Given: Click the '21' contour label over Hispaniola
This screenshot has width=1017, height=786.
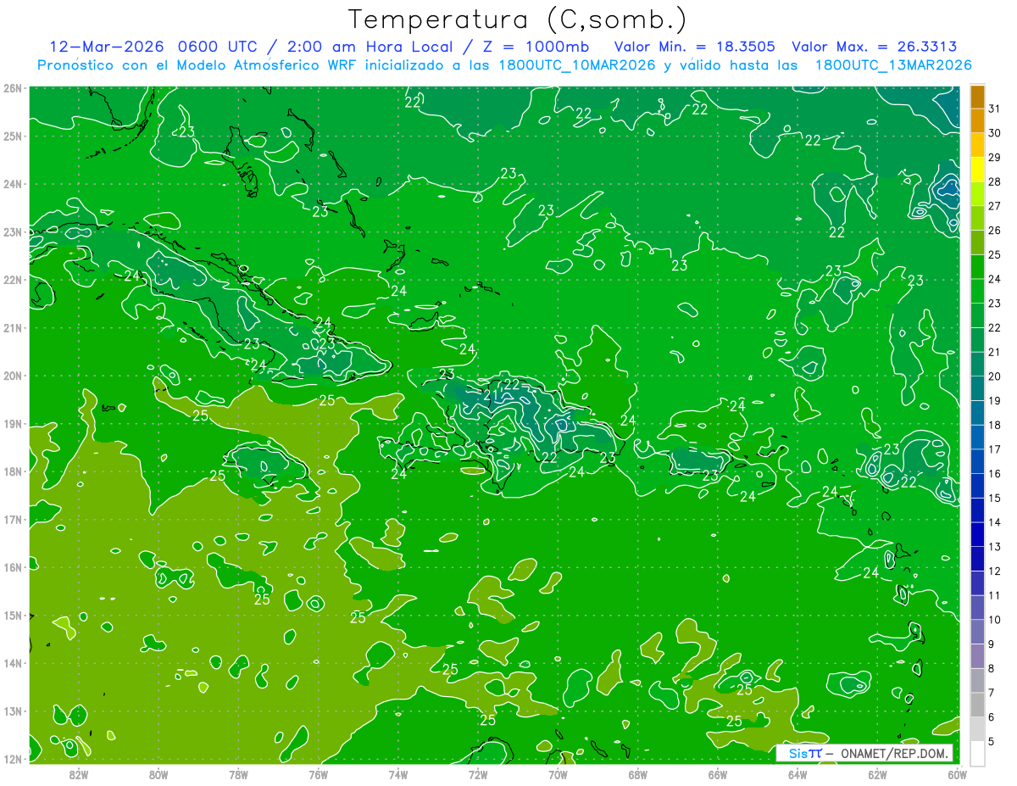Looking at the screenshot, I should coord(491,395).
